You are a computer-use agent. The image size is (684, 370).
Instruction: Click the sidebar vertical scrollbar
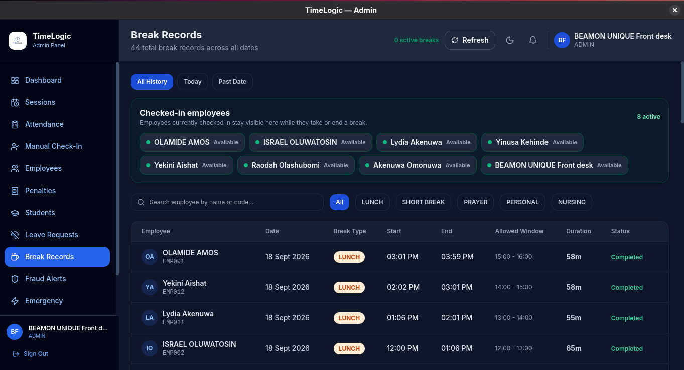[x=117, y=168]
